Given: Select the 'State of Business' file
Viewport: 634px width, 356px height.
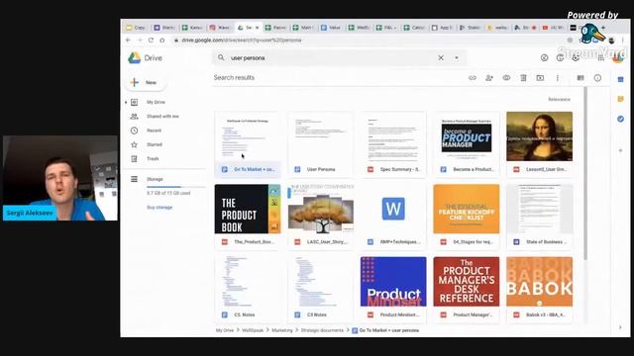Looking at the screenshot, I should click(x=539, y=218).
